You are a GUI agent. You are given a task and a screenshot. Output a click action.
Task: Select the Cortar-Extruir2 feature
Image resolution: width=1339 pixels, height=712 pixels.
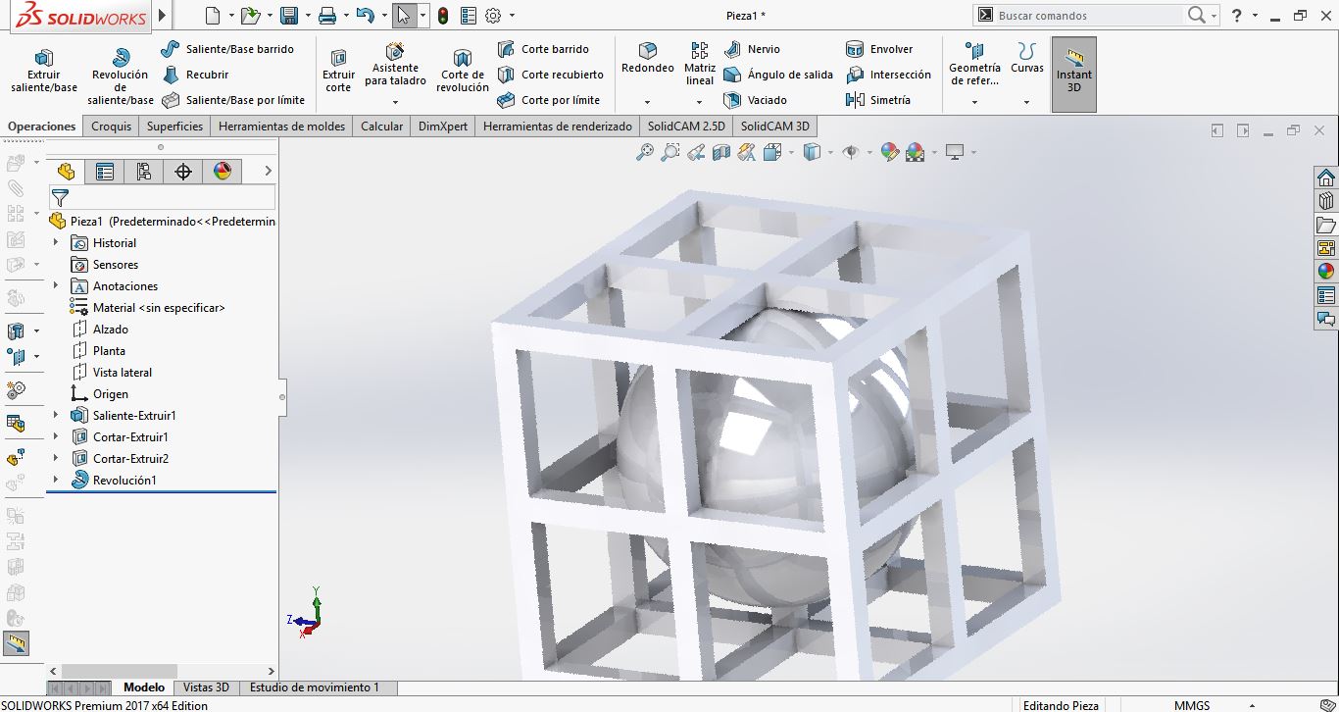point(130,459)
